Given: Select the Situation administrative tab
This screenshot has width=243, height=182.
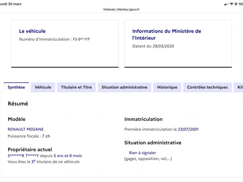Looking at the screenshot, I should (125, 87).
